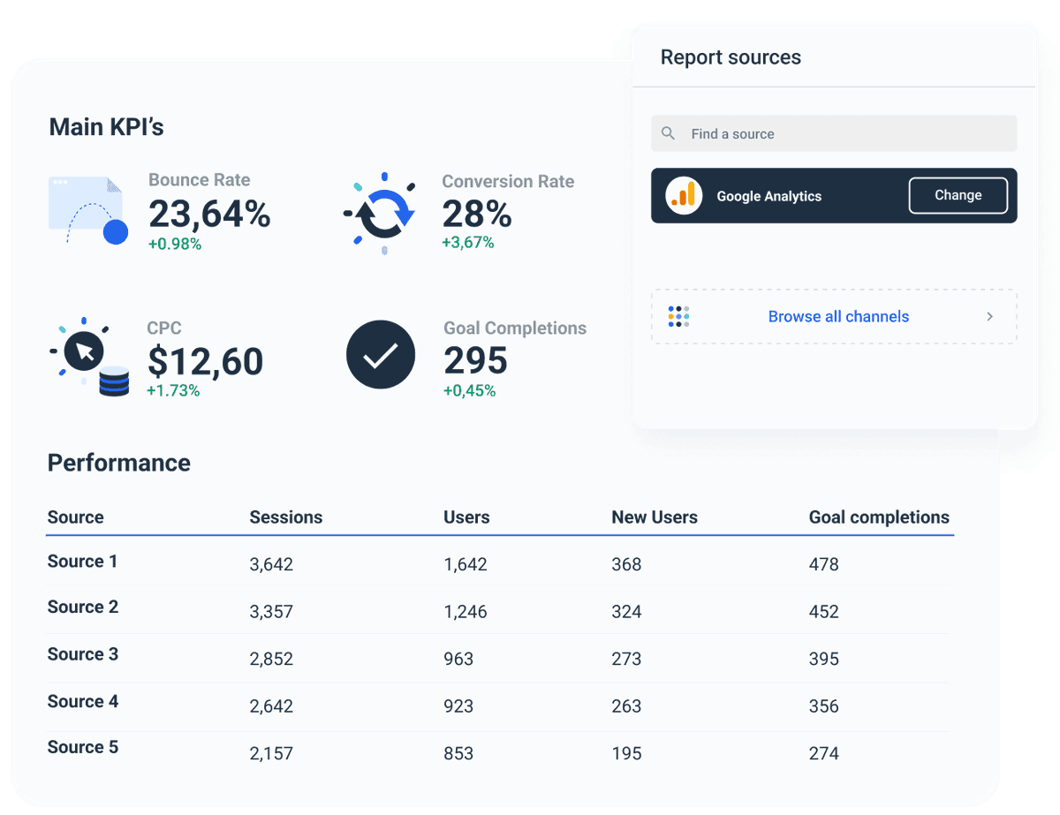Click the Google Analytics logo
Image resolution: width=1060 pixels, height=815 pixels.
(682, 195)
